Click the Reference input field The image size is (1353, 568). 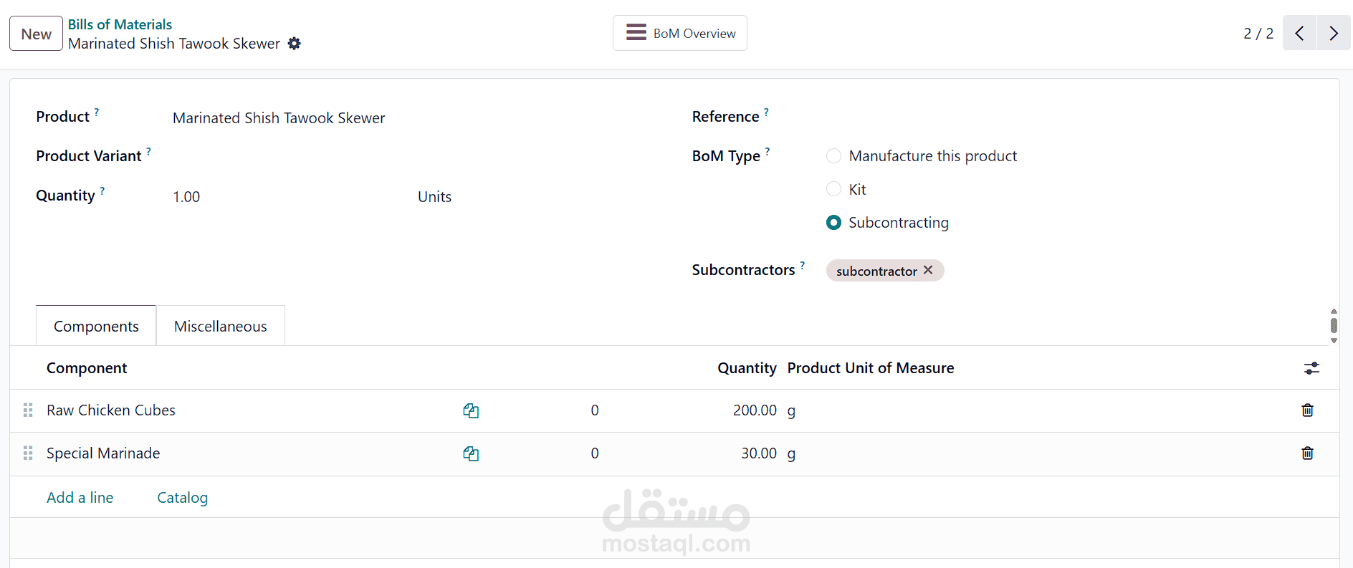coord(1003,117)
